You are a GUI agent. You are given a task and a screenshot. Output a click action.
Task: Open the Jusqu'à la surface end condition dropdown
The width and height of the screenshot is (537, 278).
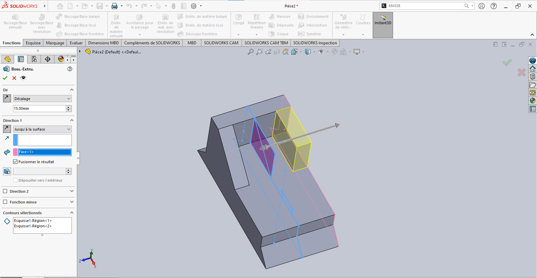point(42,129)
